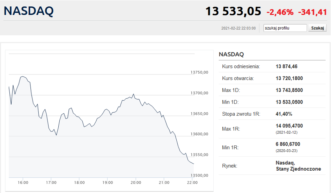Click the 18:00 time label on chart axis

(79, 183)
